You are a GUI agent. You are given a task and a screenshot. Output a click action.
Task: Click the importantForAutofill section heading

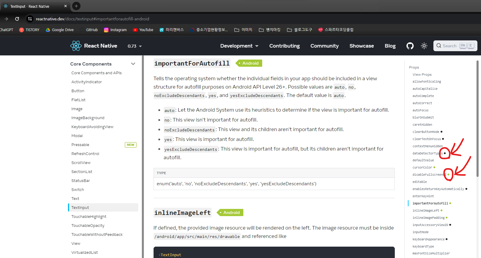point(192,63)
